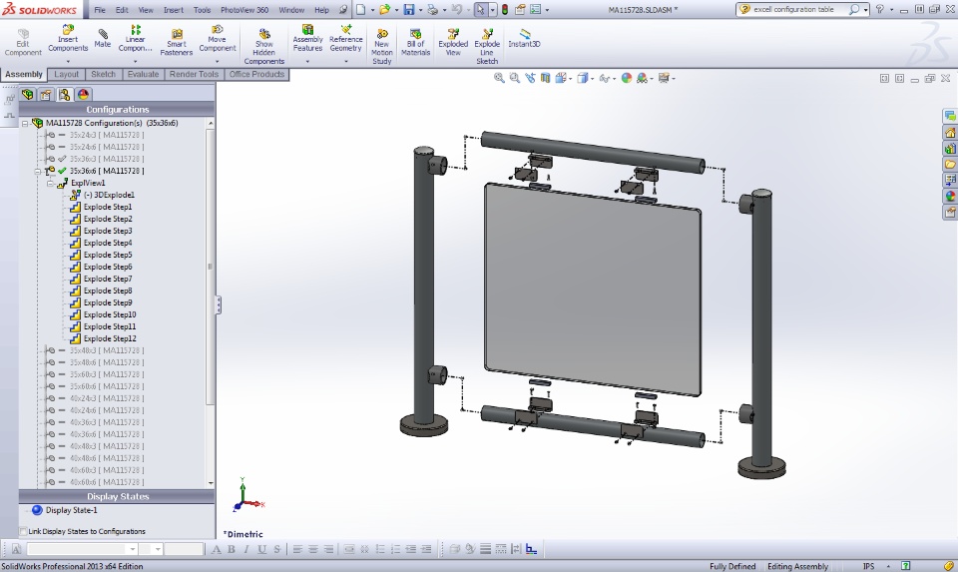The height and width of the screenshot is (572, 958).
Task: Open the Edit Appearance icon
Action: click(x=627, y=78)
